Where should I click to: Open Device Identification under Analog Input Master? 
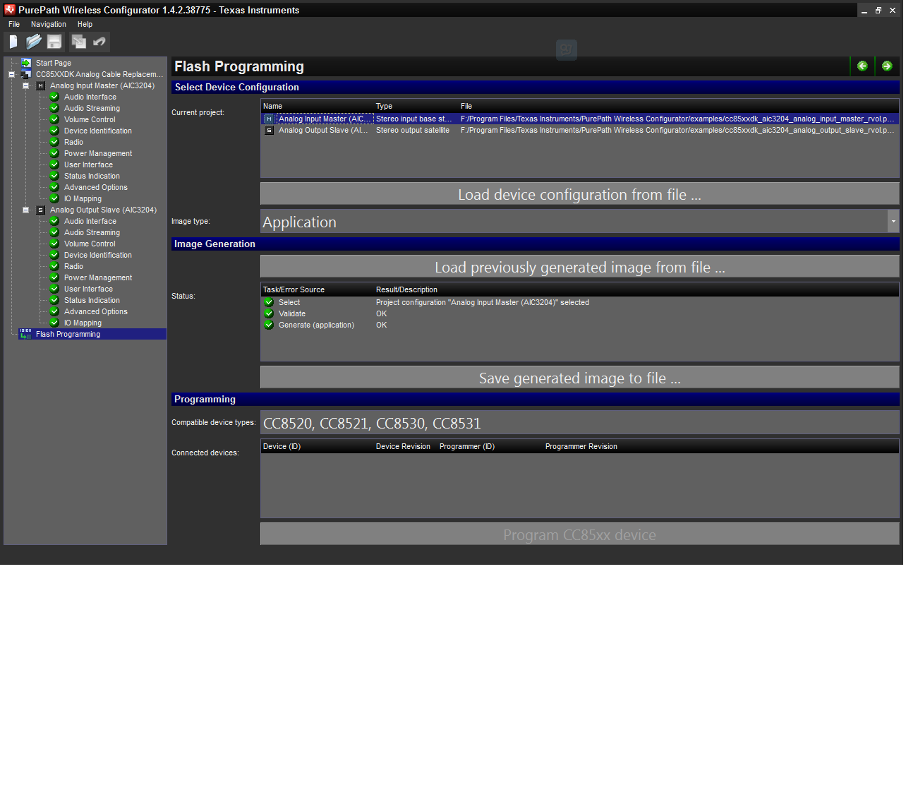point(98,131)
